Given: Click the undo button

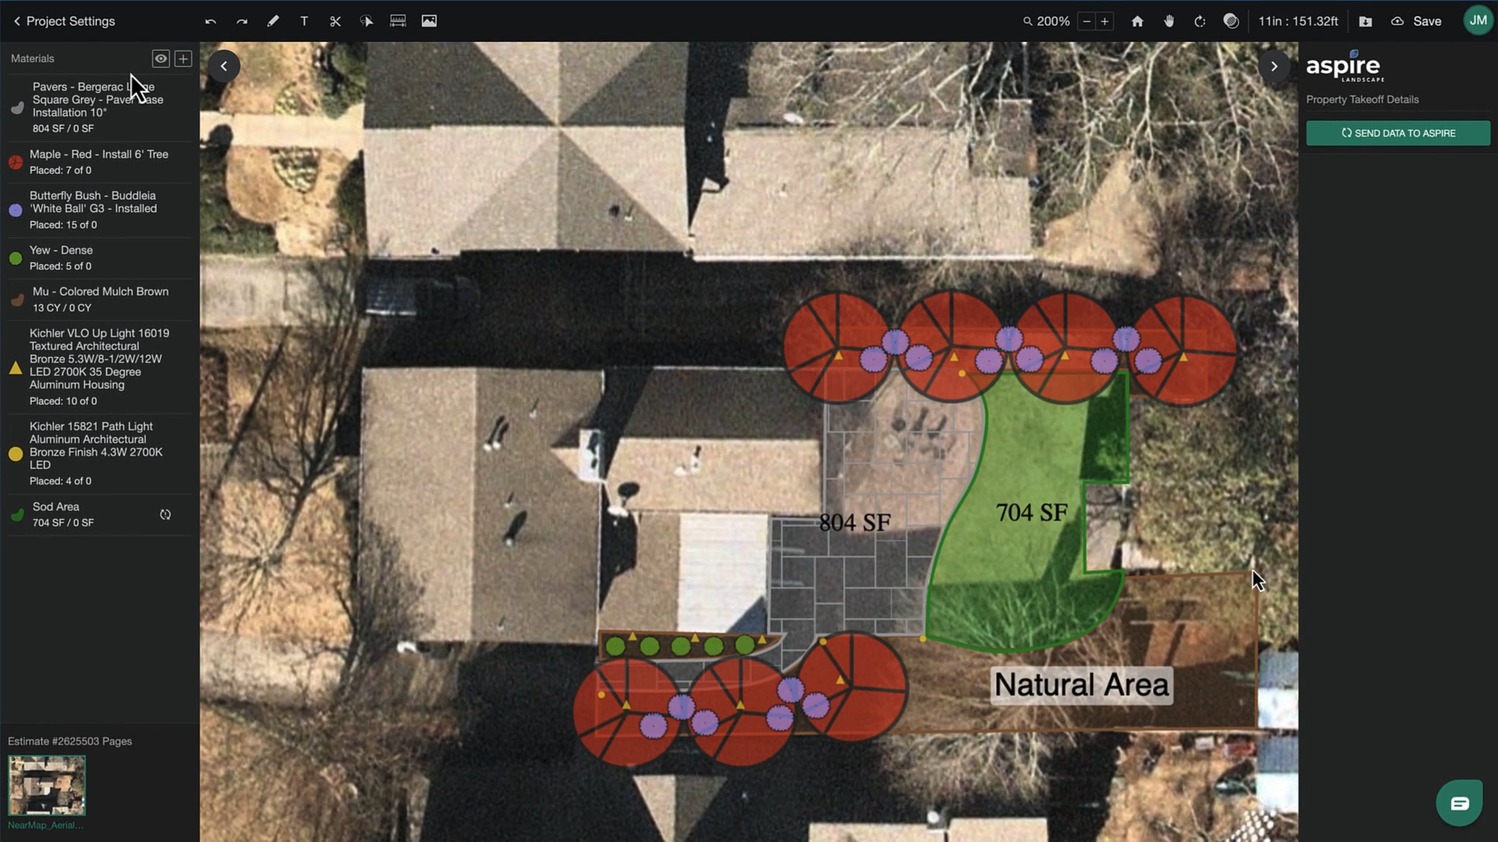Looking at the screenshot, I should coord(211,20).
